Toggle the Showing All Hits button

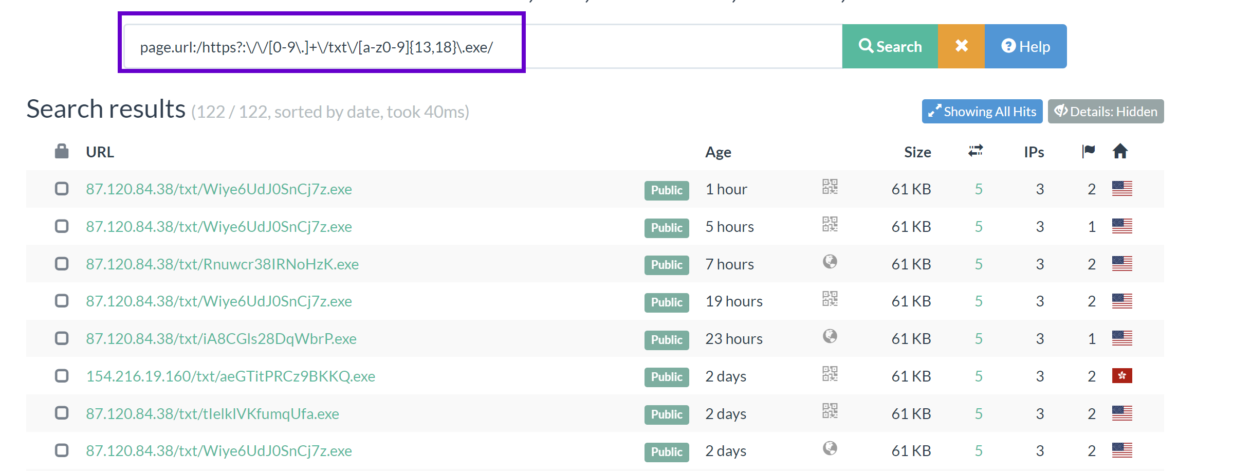[982, 112]
